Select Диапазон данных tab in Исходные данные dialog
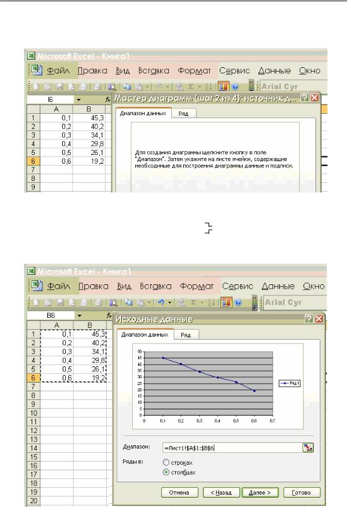The width and height of the screenshot is (347, 507). click(x=145, y=334)
